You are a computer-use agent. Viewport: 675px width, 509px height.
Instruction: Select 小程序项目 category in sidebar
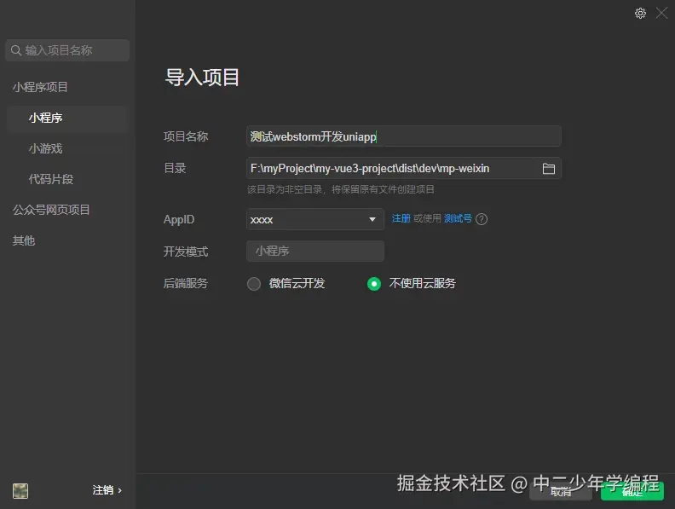[40, 87]
